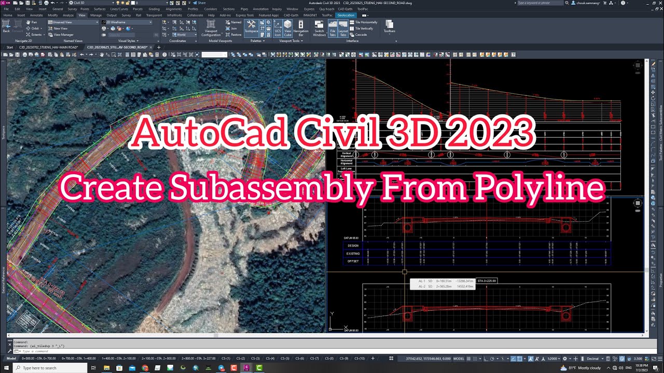Open the Alignments menu
The width and height of the screenshot is (664, 373).
(174, 9)
